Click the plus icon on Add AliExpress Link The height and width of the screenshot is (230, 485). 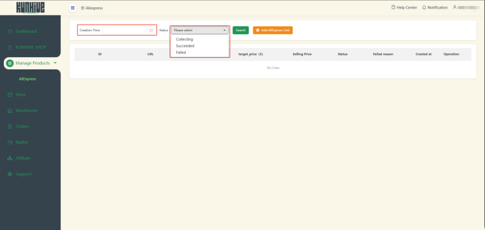(258, 30)
